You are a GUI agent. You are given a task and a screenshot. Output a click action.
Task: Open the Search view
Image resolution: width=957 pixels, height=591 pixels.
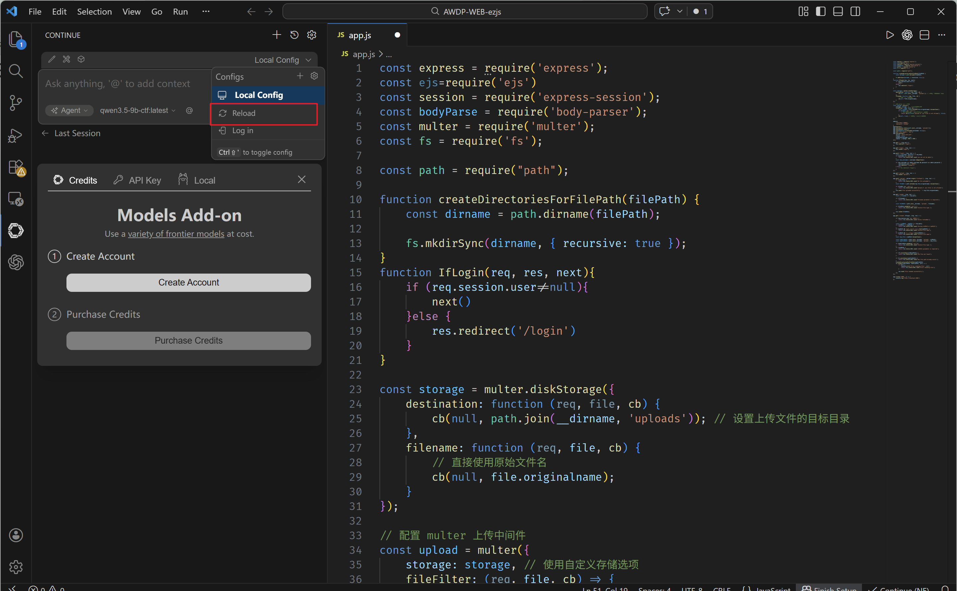pyautogui.click(x=16, y=71)
